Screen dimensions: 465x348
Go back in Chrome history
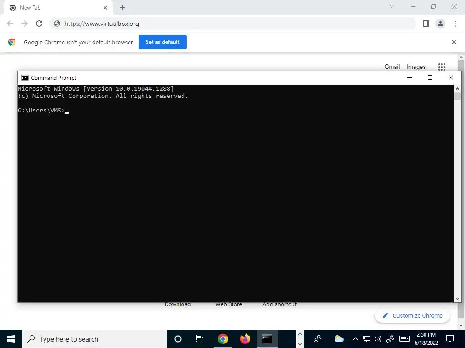pyautogui.click(x=10, y=24)
